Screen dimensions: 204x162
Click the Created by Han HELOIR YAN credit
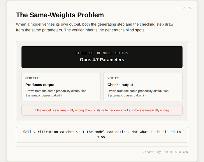click(x=165, y=152)
